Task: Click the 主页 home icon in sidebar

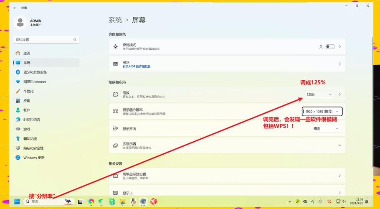Action: [18, 53]
